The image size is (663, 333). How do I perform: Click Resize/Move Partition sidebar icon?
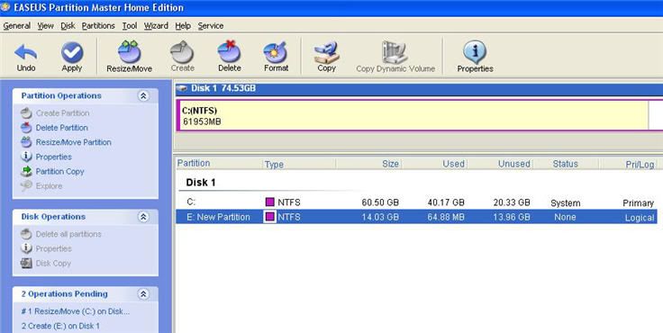[26, 142]
